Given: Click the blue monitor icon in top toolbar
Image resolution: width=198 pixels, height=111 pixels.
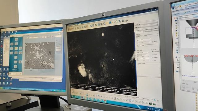Looking at the screenshot, I should pyautogui.click(x=110, y=23).
